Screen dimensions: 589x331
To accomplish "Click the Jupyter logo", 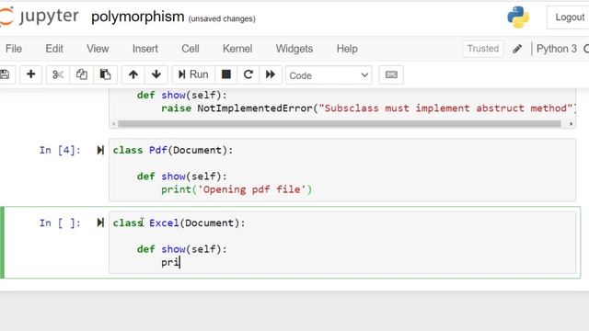I will [x=40, y=17].
